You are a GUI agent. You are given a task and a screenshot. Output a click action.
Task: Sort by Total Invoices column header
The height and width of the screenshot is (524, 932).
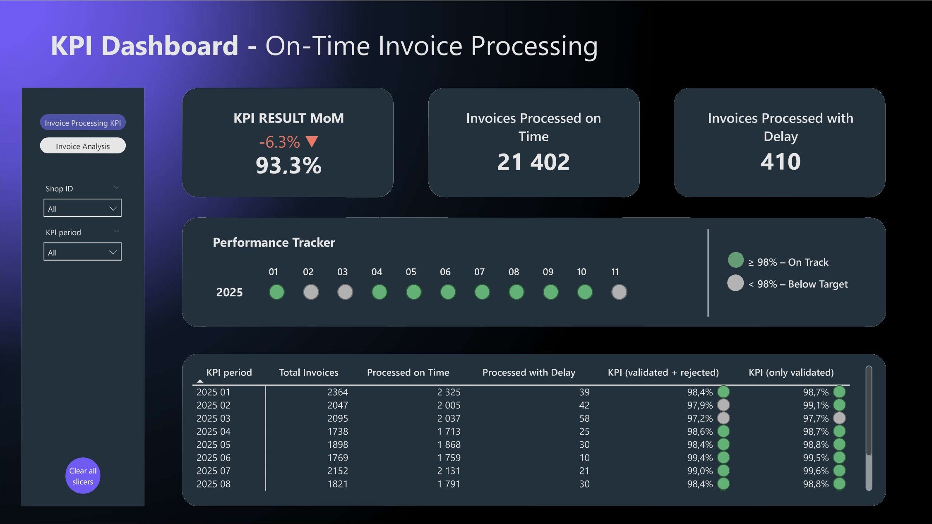(308, 372)
